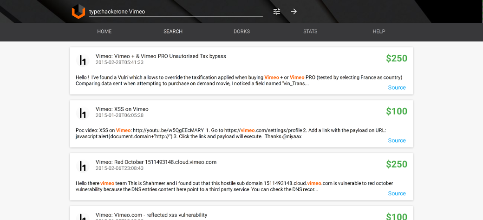Open the Unauthorised Tax bypass report title
This screenshot has height=220, width=483.
coord(161,56)
